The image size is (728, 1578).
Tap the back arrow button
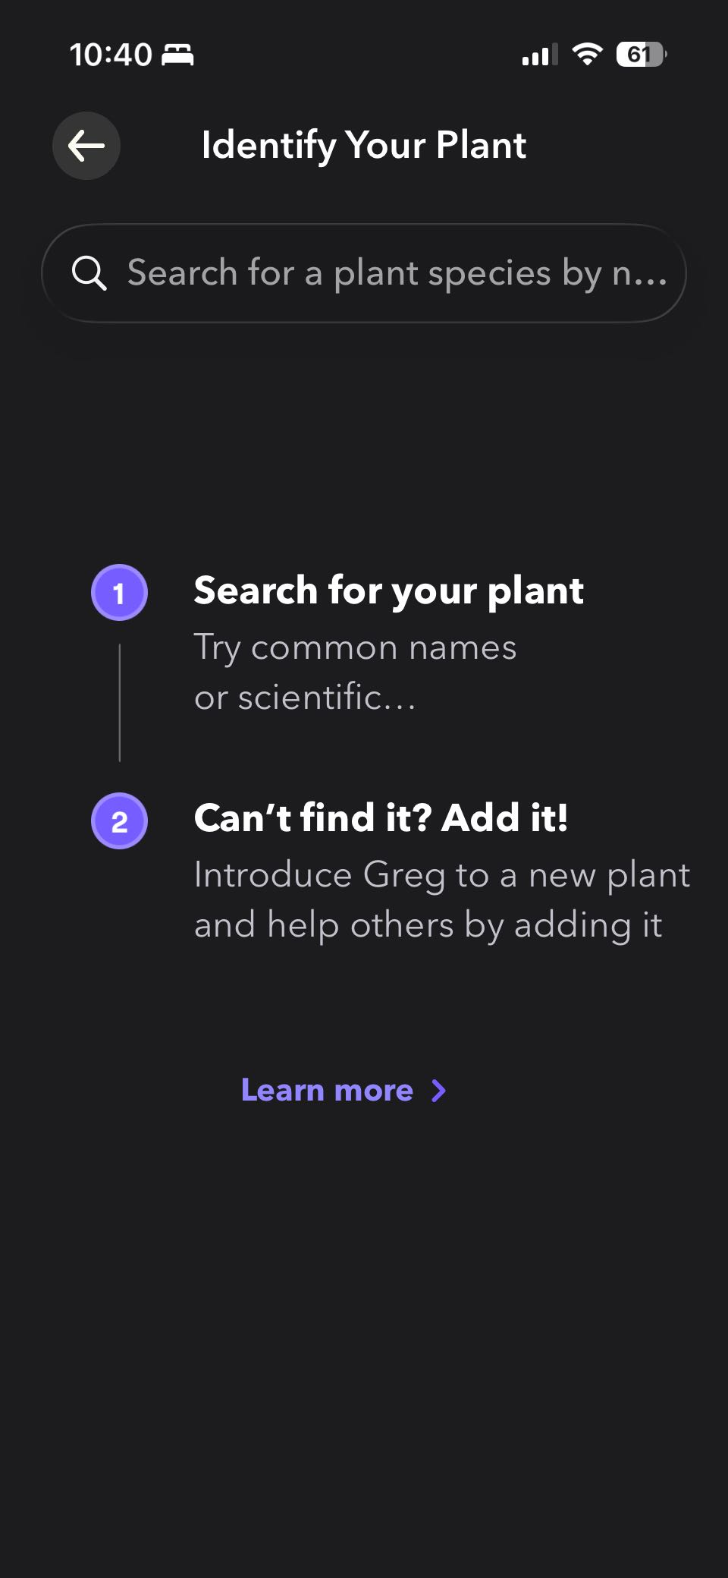[86, 146]
